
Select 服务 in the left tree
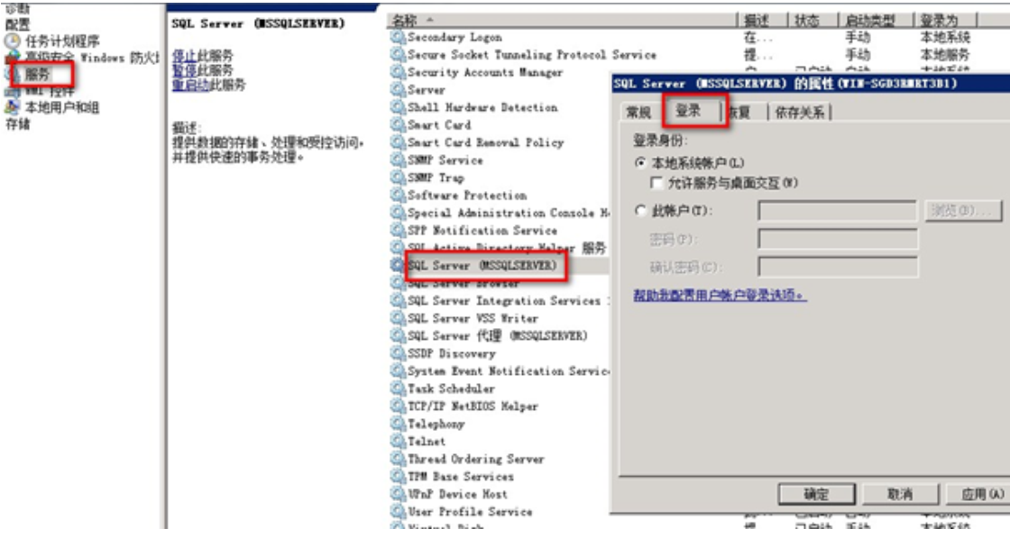[x=37, y=75]
